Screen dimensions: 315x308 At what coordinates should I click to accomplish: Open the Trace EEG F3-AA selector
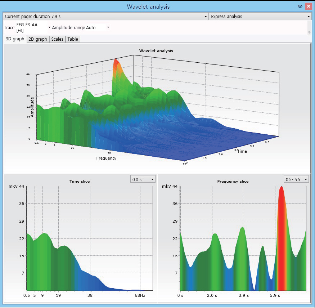click(49, 28)
